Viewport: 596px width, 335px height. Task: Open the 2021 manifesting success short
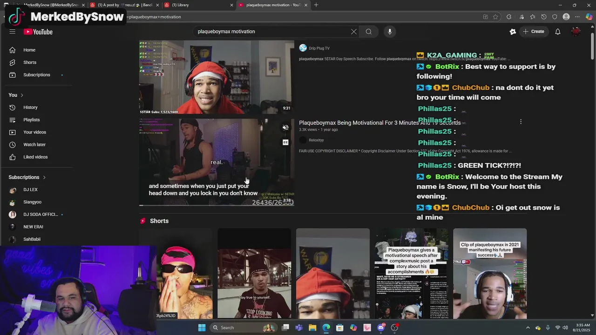pyautogui.click(x=490, y=274)
